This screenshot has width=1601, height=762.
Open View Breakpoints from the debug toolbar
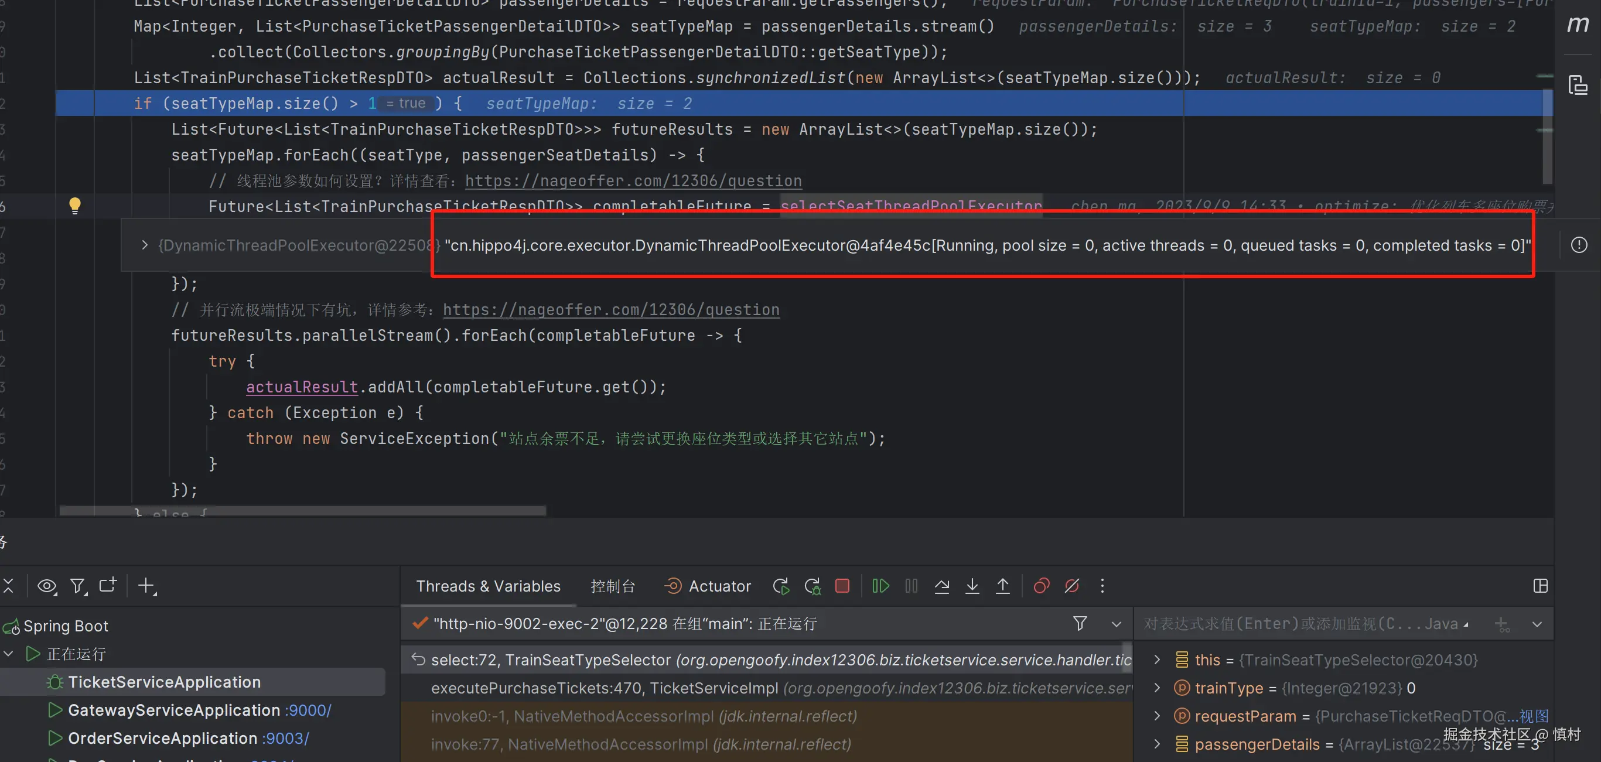pyautogui.click(x=1041, y=586)
